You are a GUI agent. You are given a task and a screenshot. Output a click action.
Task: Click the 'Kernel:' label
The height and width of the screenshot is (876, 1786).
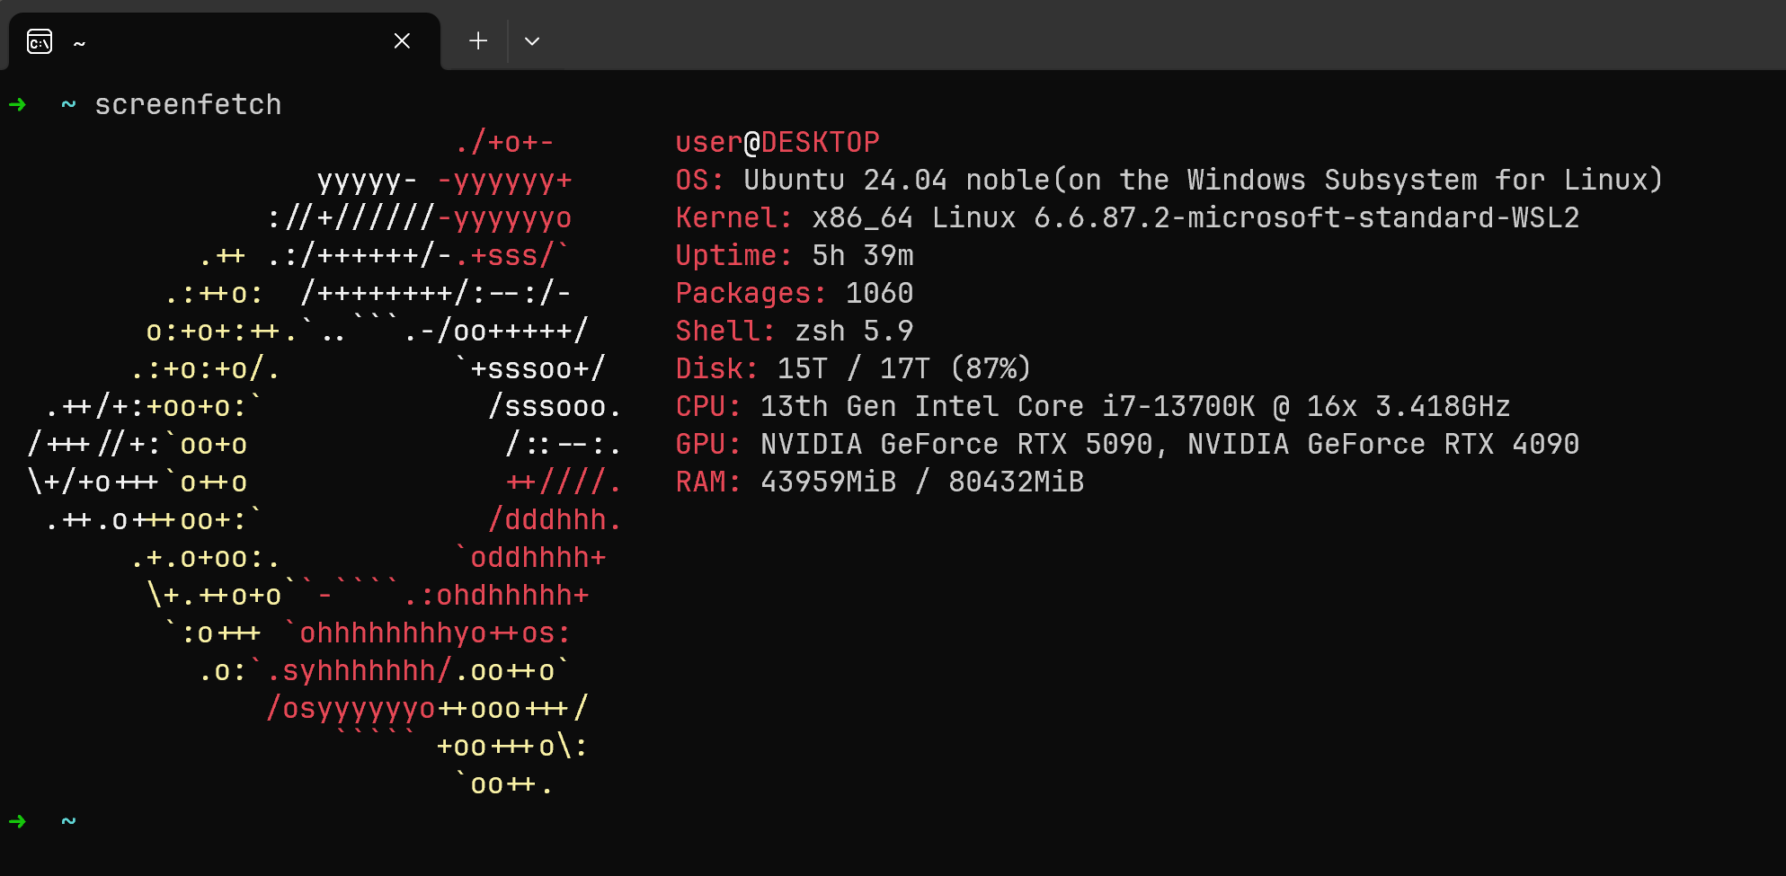(x=733, y=218)
